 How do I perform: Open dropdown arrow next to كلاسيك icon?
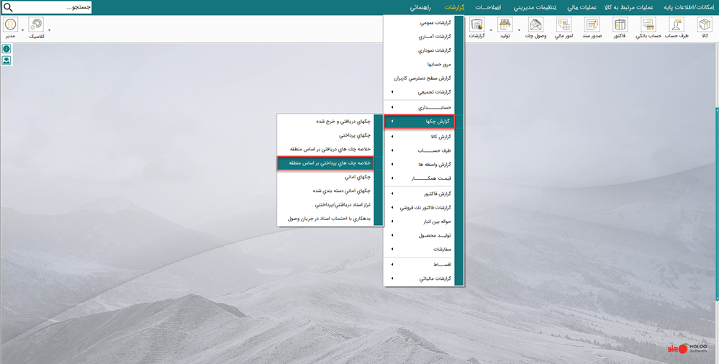coord(49,30)
